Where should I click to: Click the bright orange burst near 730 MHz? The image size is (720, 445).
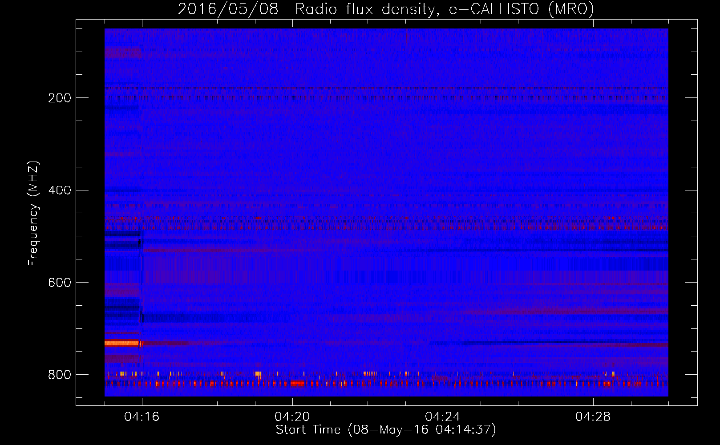tap(122, 343)
